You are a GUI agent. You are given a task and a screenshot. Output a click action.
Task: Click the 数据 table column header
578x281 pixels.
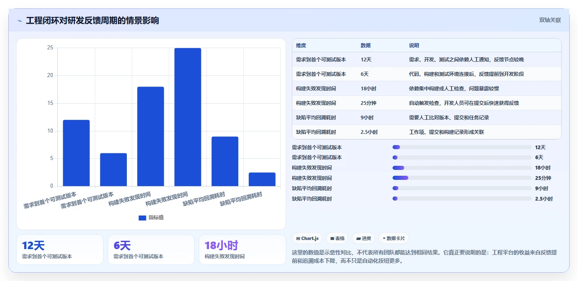click(366, 46)
